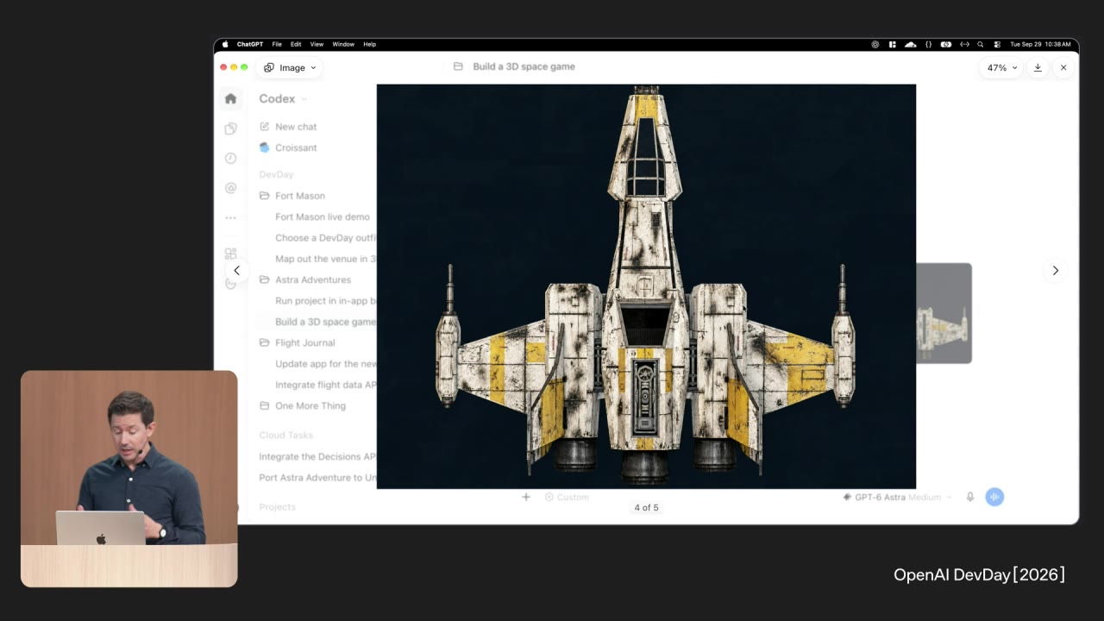Open Integrate flight data API chat
The image size is (1104, 621).
pos(325,385)
